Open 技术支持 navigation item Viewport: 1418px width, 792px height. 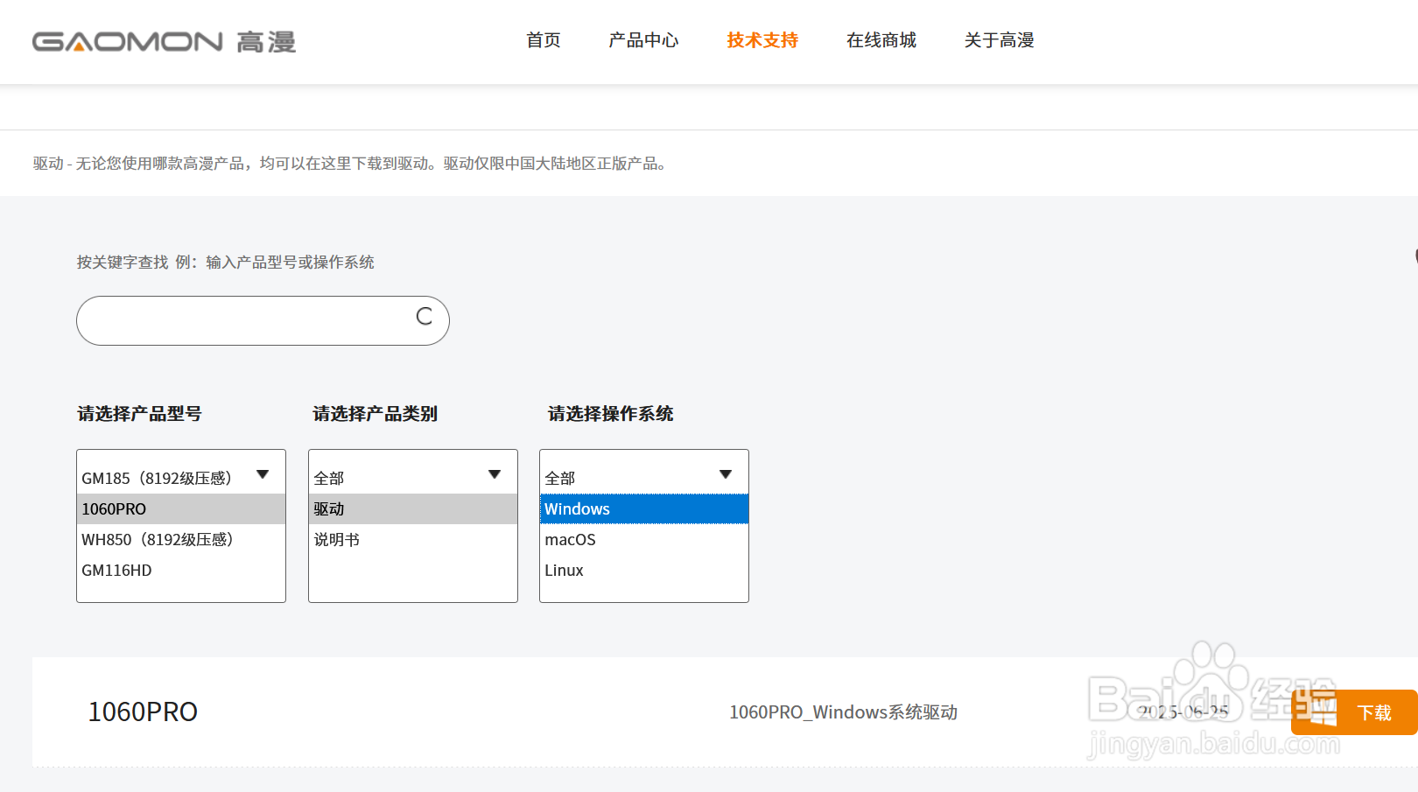click(x=762, y=40)
